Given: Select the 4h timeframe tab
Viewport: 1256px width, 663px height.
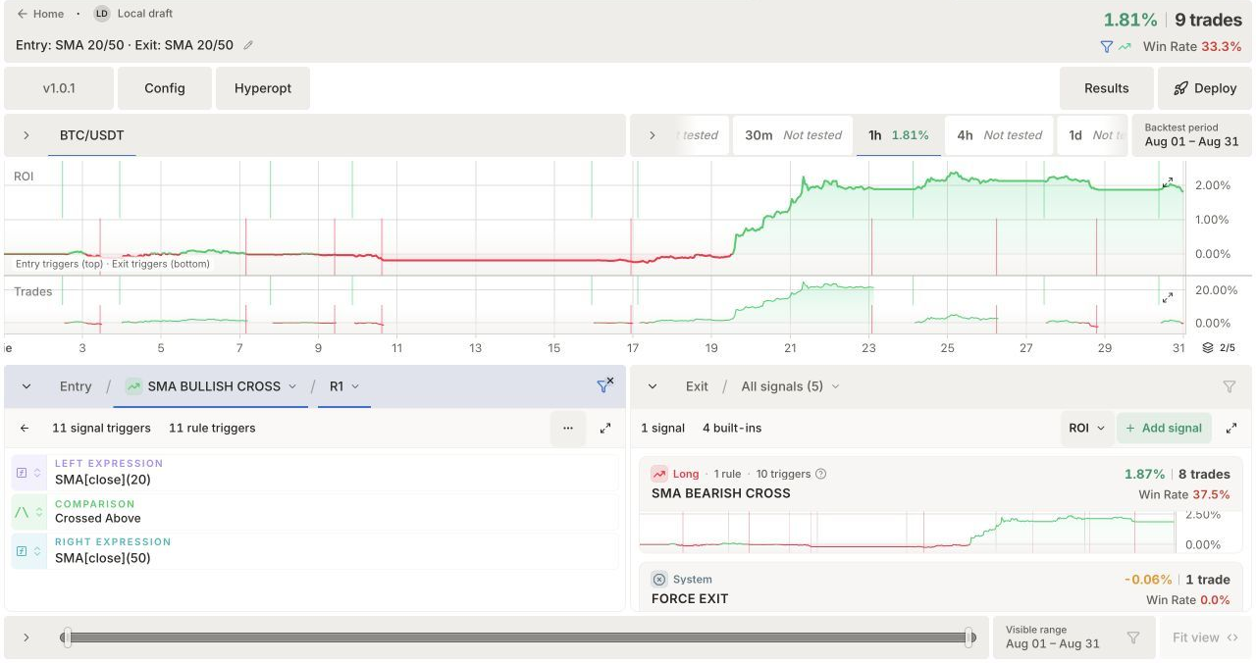Looking at the screenshot, I should tap(999, 135).
